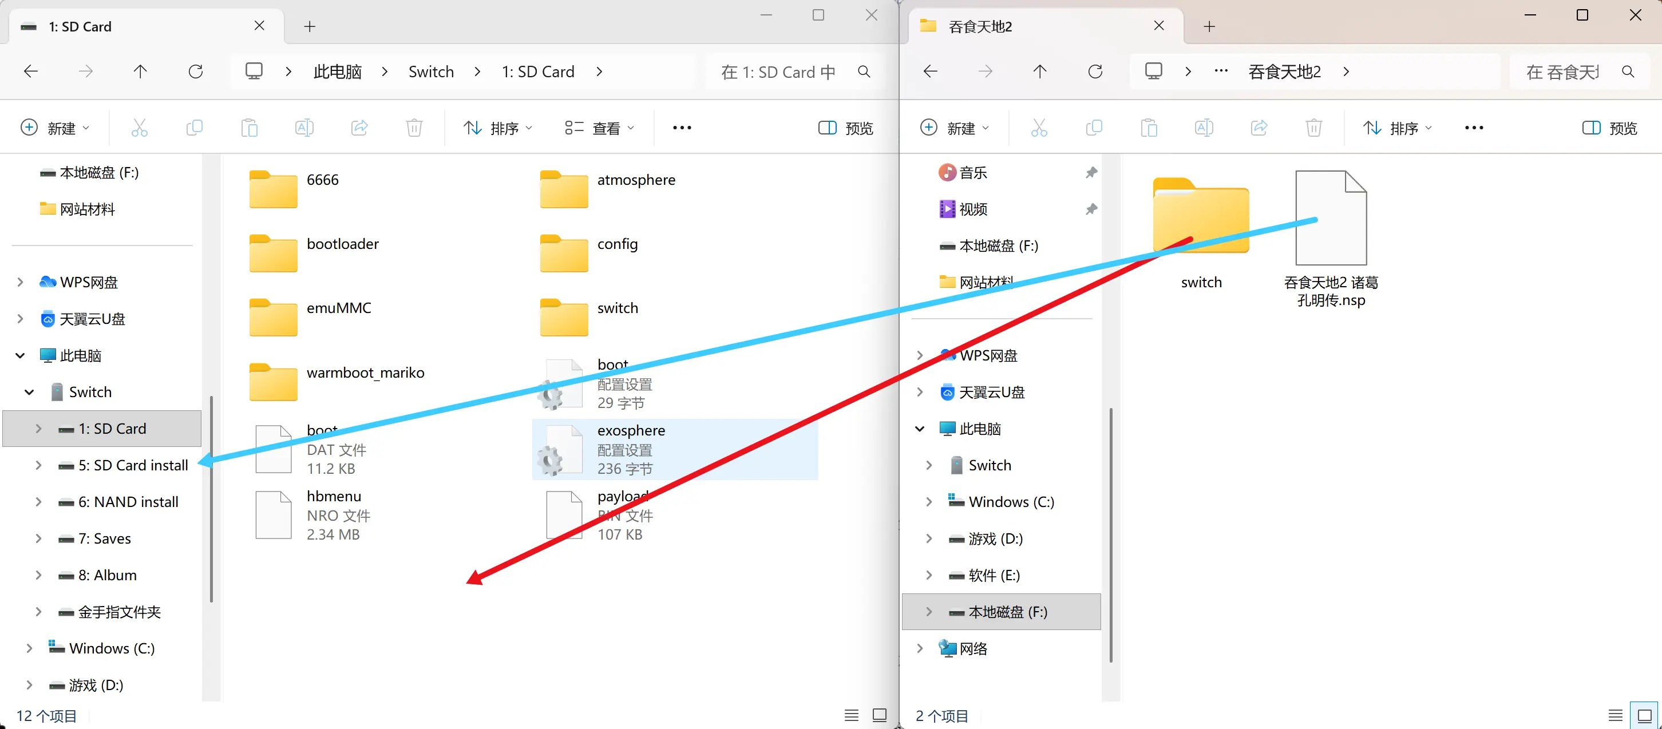Open the 排序 sort dropdown in the left window
Viewport: 1662px width, 729px height.
tap(497, 128)
